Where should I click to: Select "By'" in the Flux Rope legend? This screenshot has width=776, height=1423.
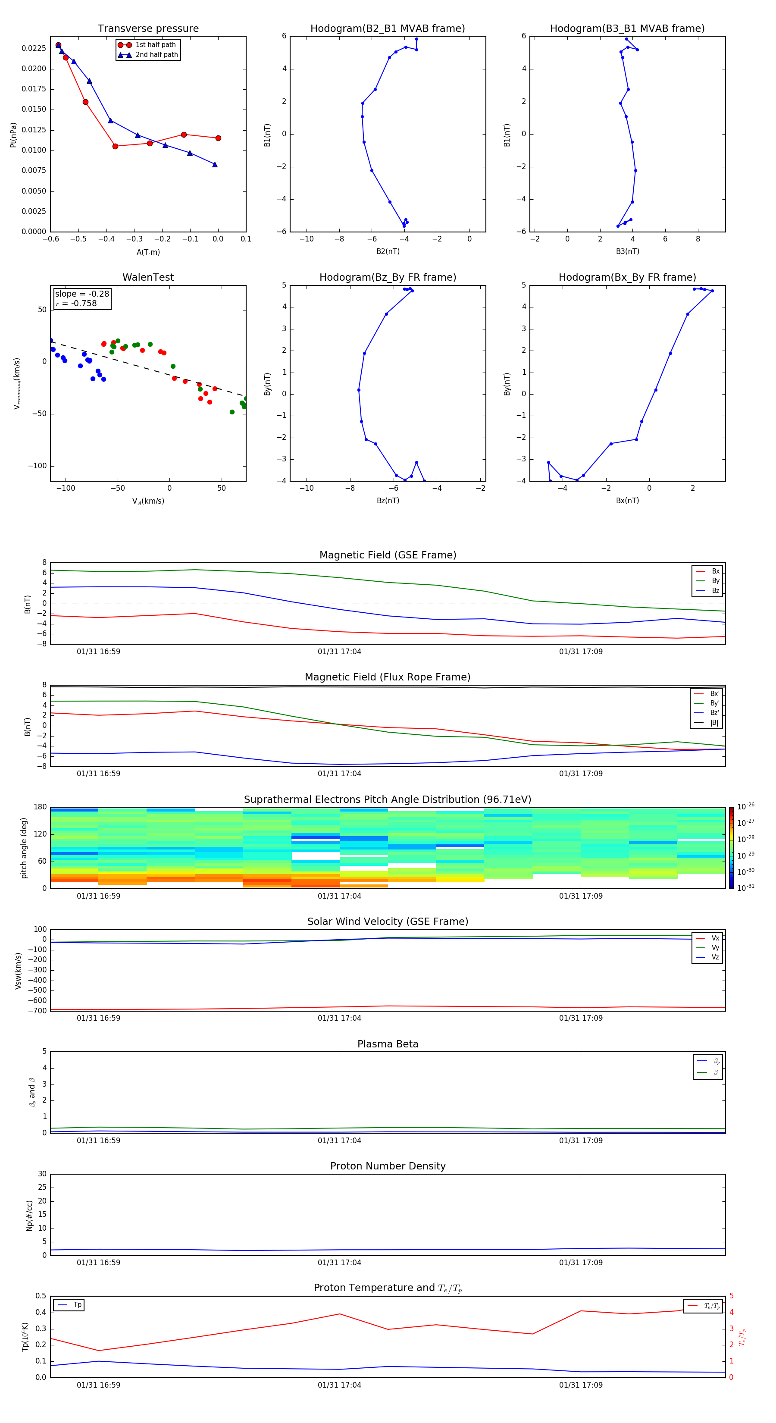[x=707, y=703]
